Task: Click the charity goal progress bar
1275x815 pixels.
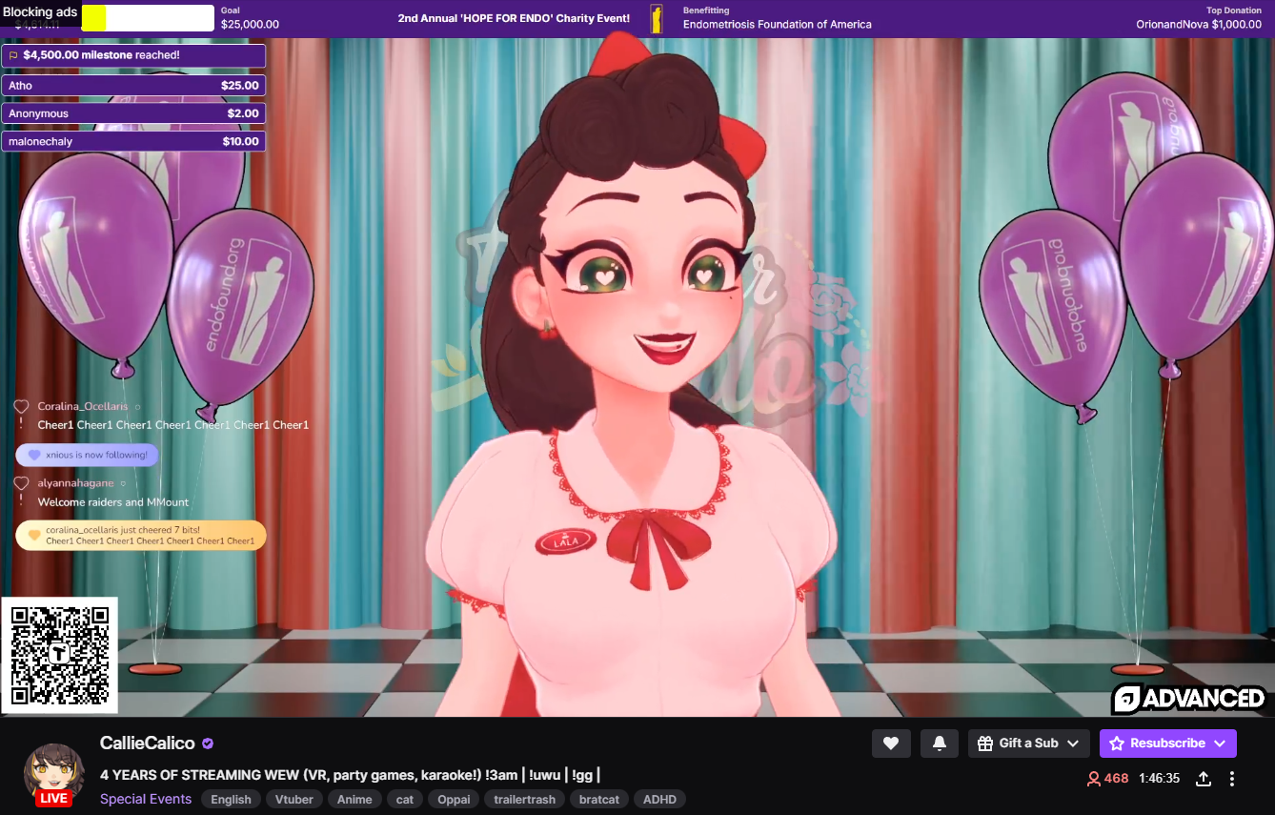Action: (148, 18)
